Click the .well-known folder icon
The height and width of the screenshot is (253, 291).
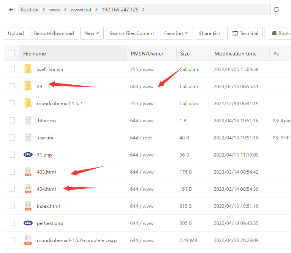28,69
